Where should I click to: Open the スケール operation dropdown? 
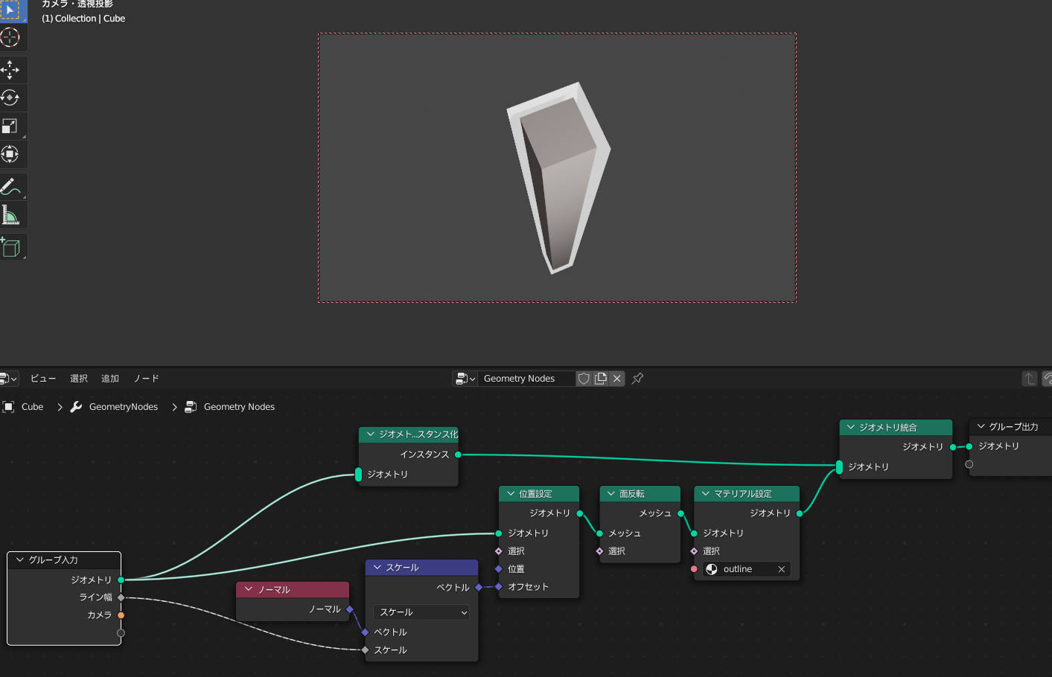point(421,612)
